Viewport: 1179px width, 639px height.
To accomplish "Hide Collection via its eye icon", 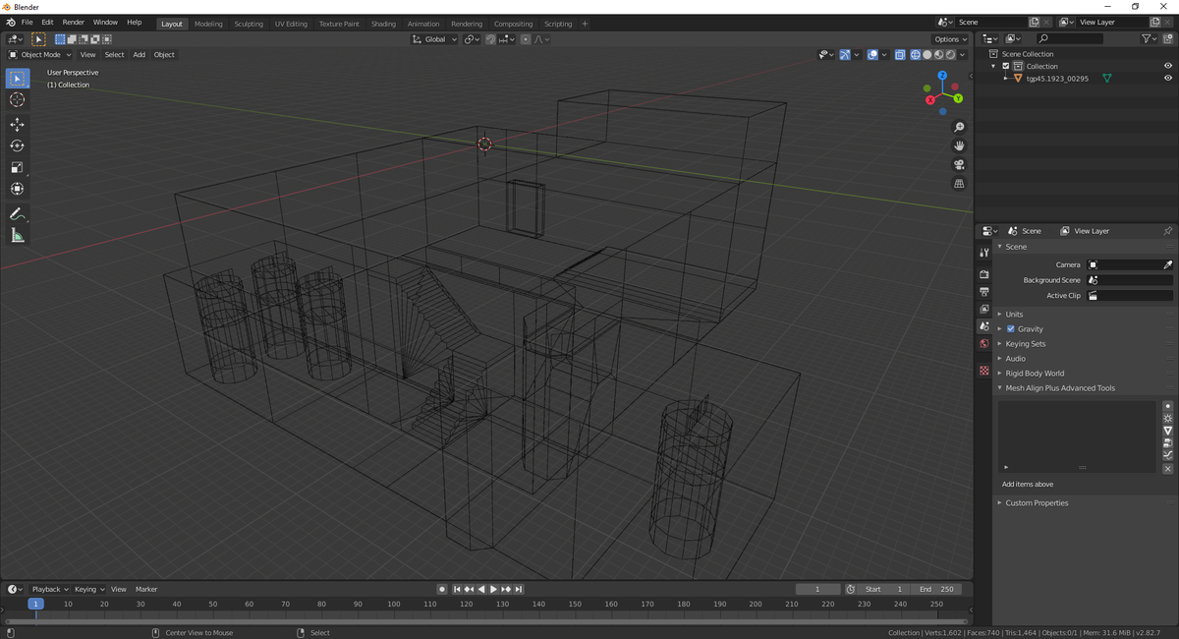I will 1167,66.
